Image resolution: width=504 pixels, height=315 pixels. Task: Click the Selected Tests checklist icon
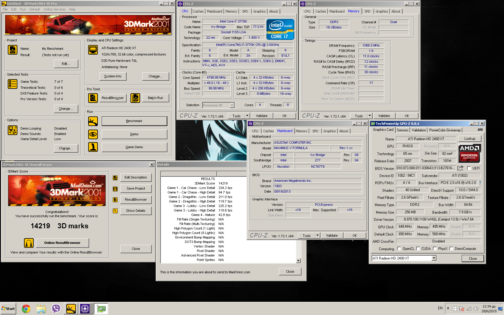13,84
